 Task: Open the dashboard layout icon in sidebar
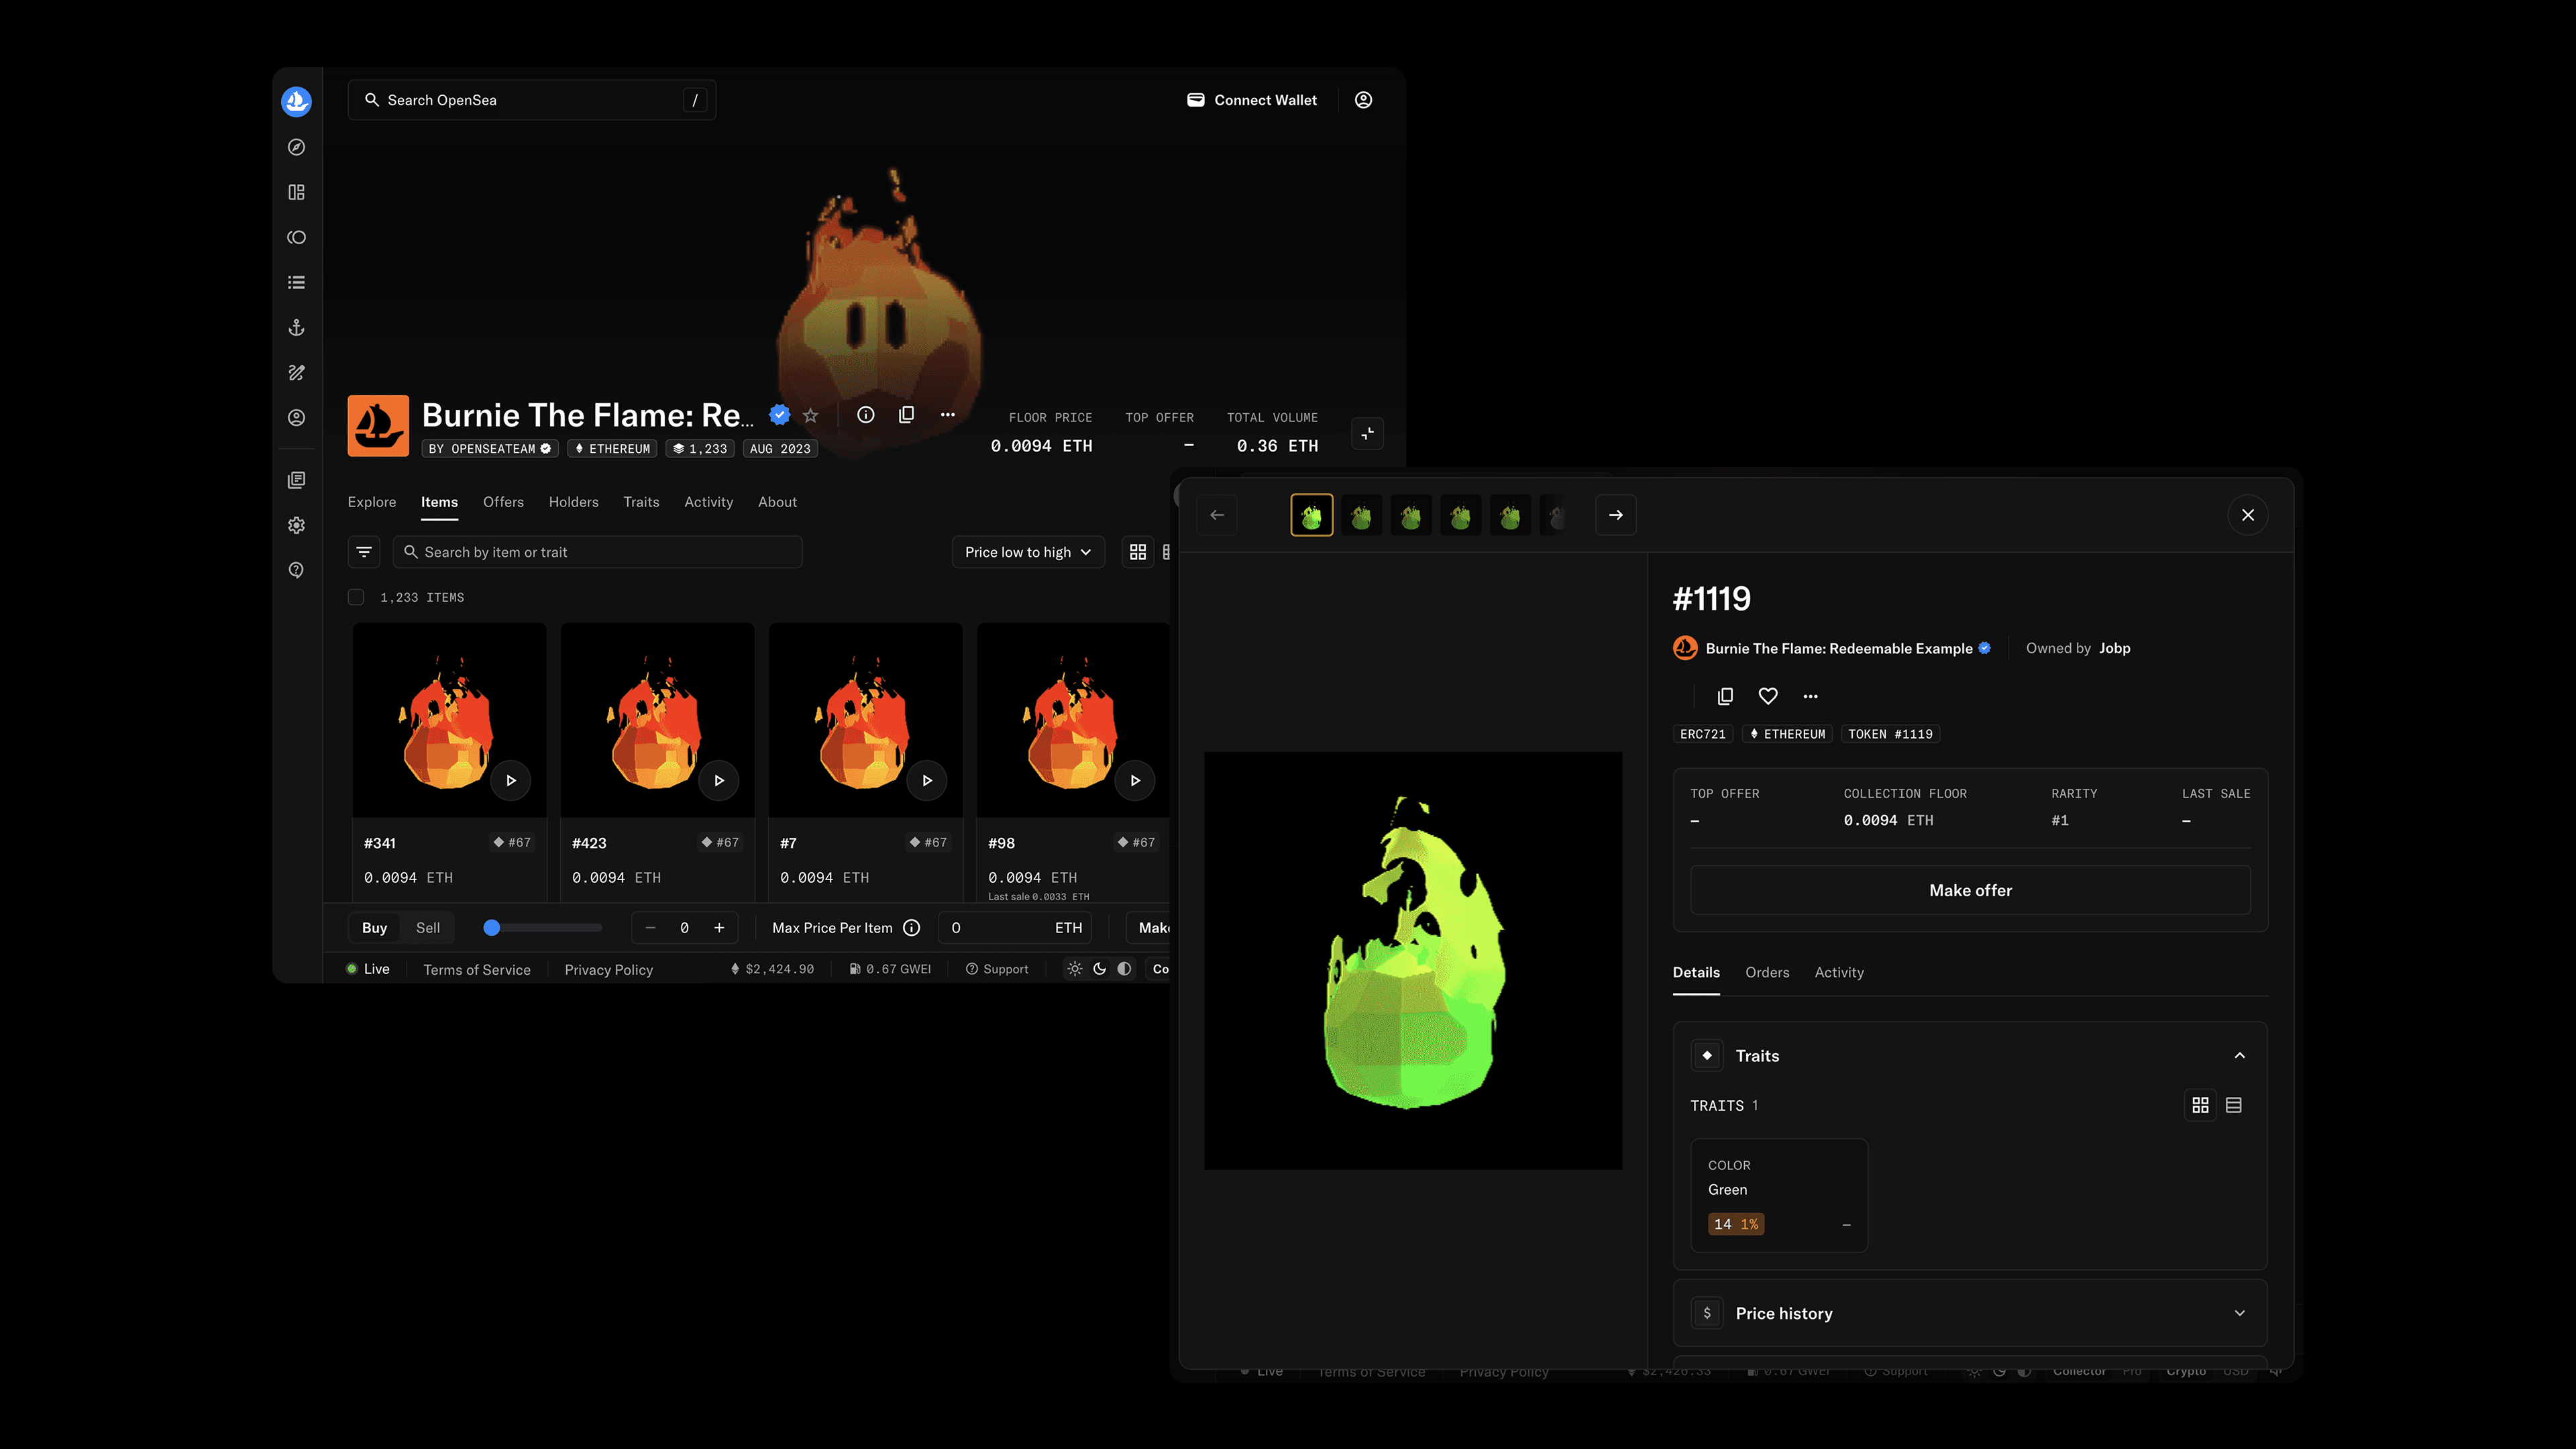tap(296, 192)
